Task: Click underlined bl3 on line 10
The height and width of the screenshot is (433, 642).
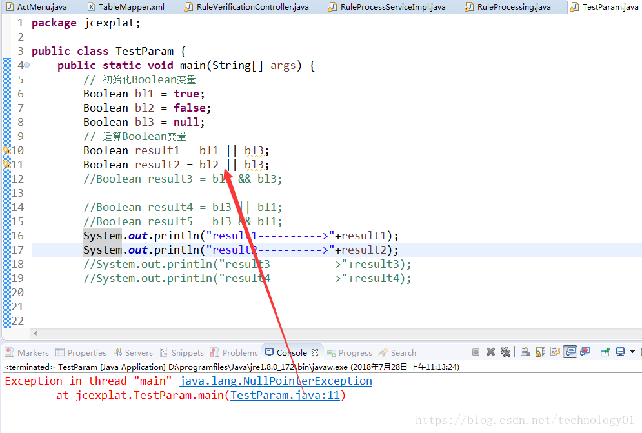Action: 254,151
